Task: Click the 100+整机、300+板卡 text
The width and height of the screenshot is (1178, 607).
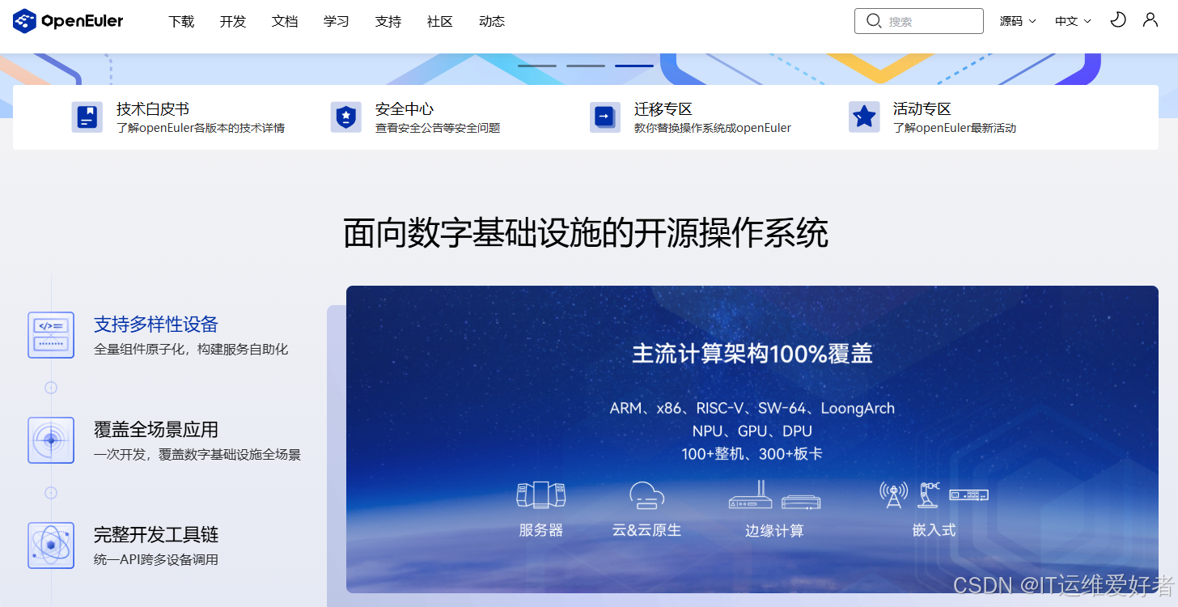Action: coord(752,453)
